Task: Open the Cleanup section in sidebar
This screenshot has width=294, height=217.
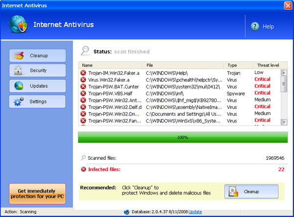Action: 37,55
